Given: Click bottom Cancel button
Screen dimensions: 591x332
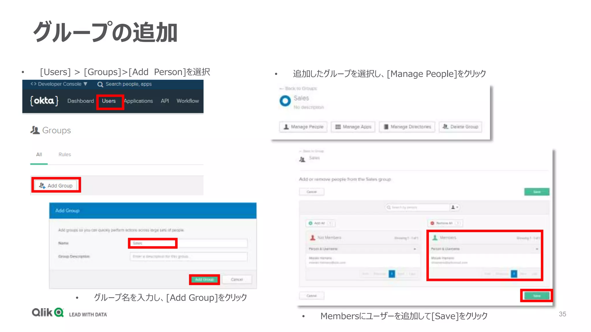Looking at the screenshot, I should coord(312,296).
